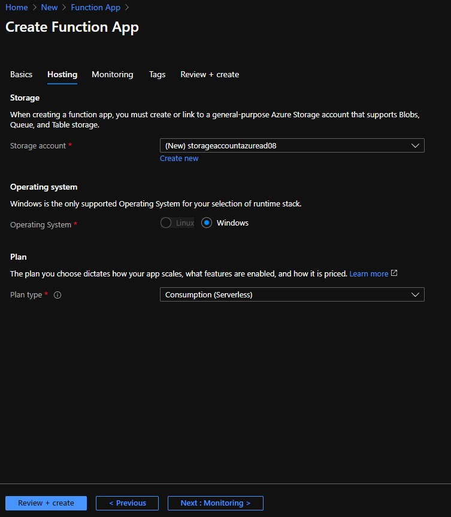451x517 pixels.
Task: Select the Hosting tab
Action: (62, 75)
